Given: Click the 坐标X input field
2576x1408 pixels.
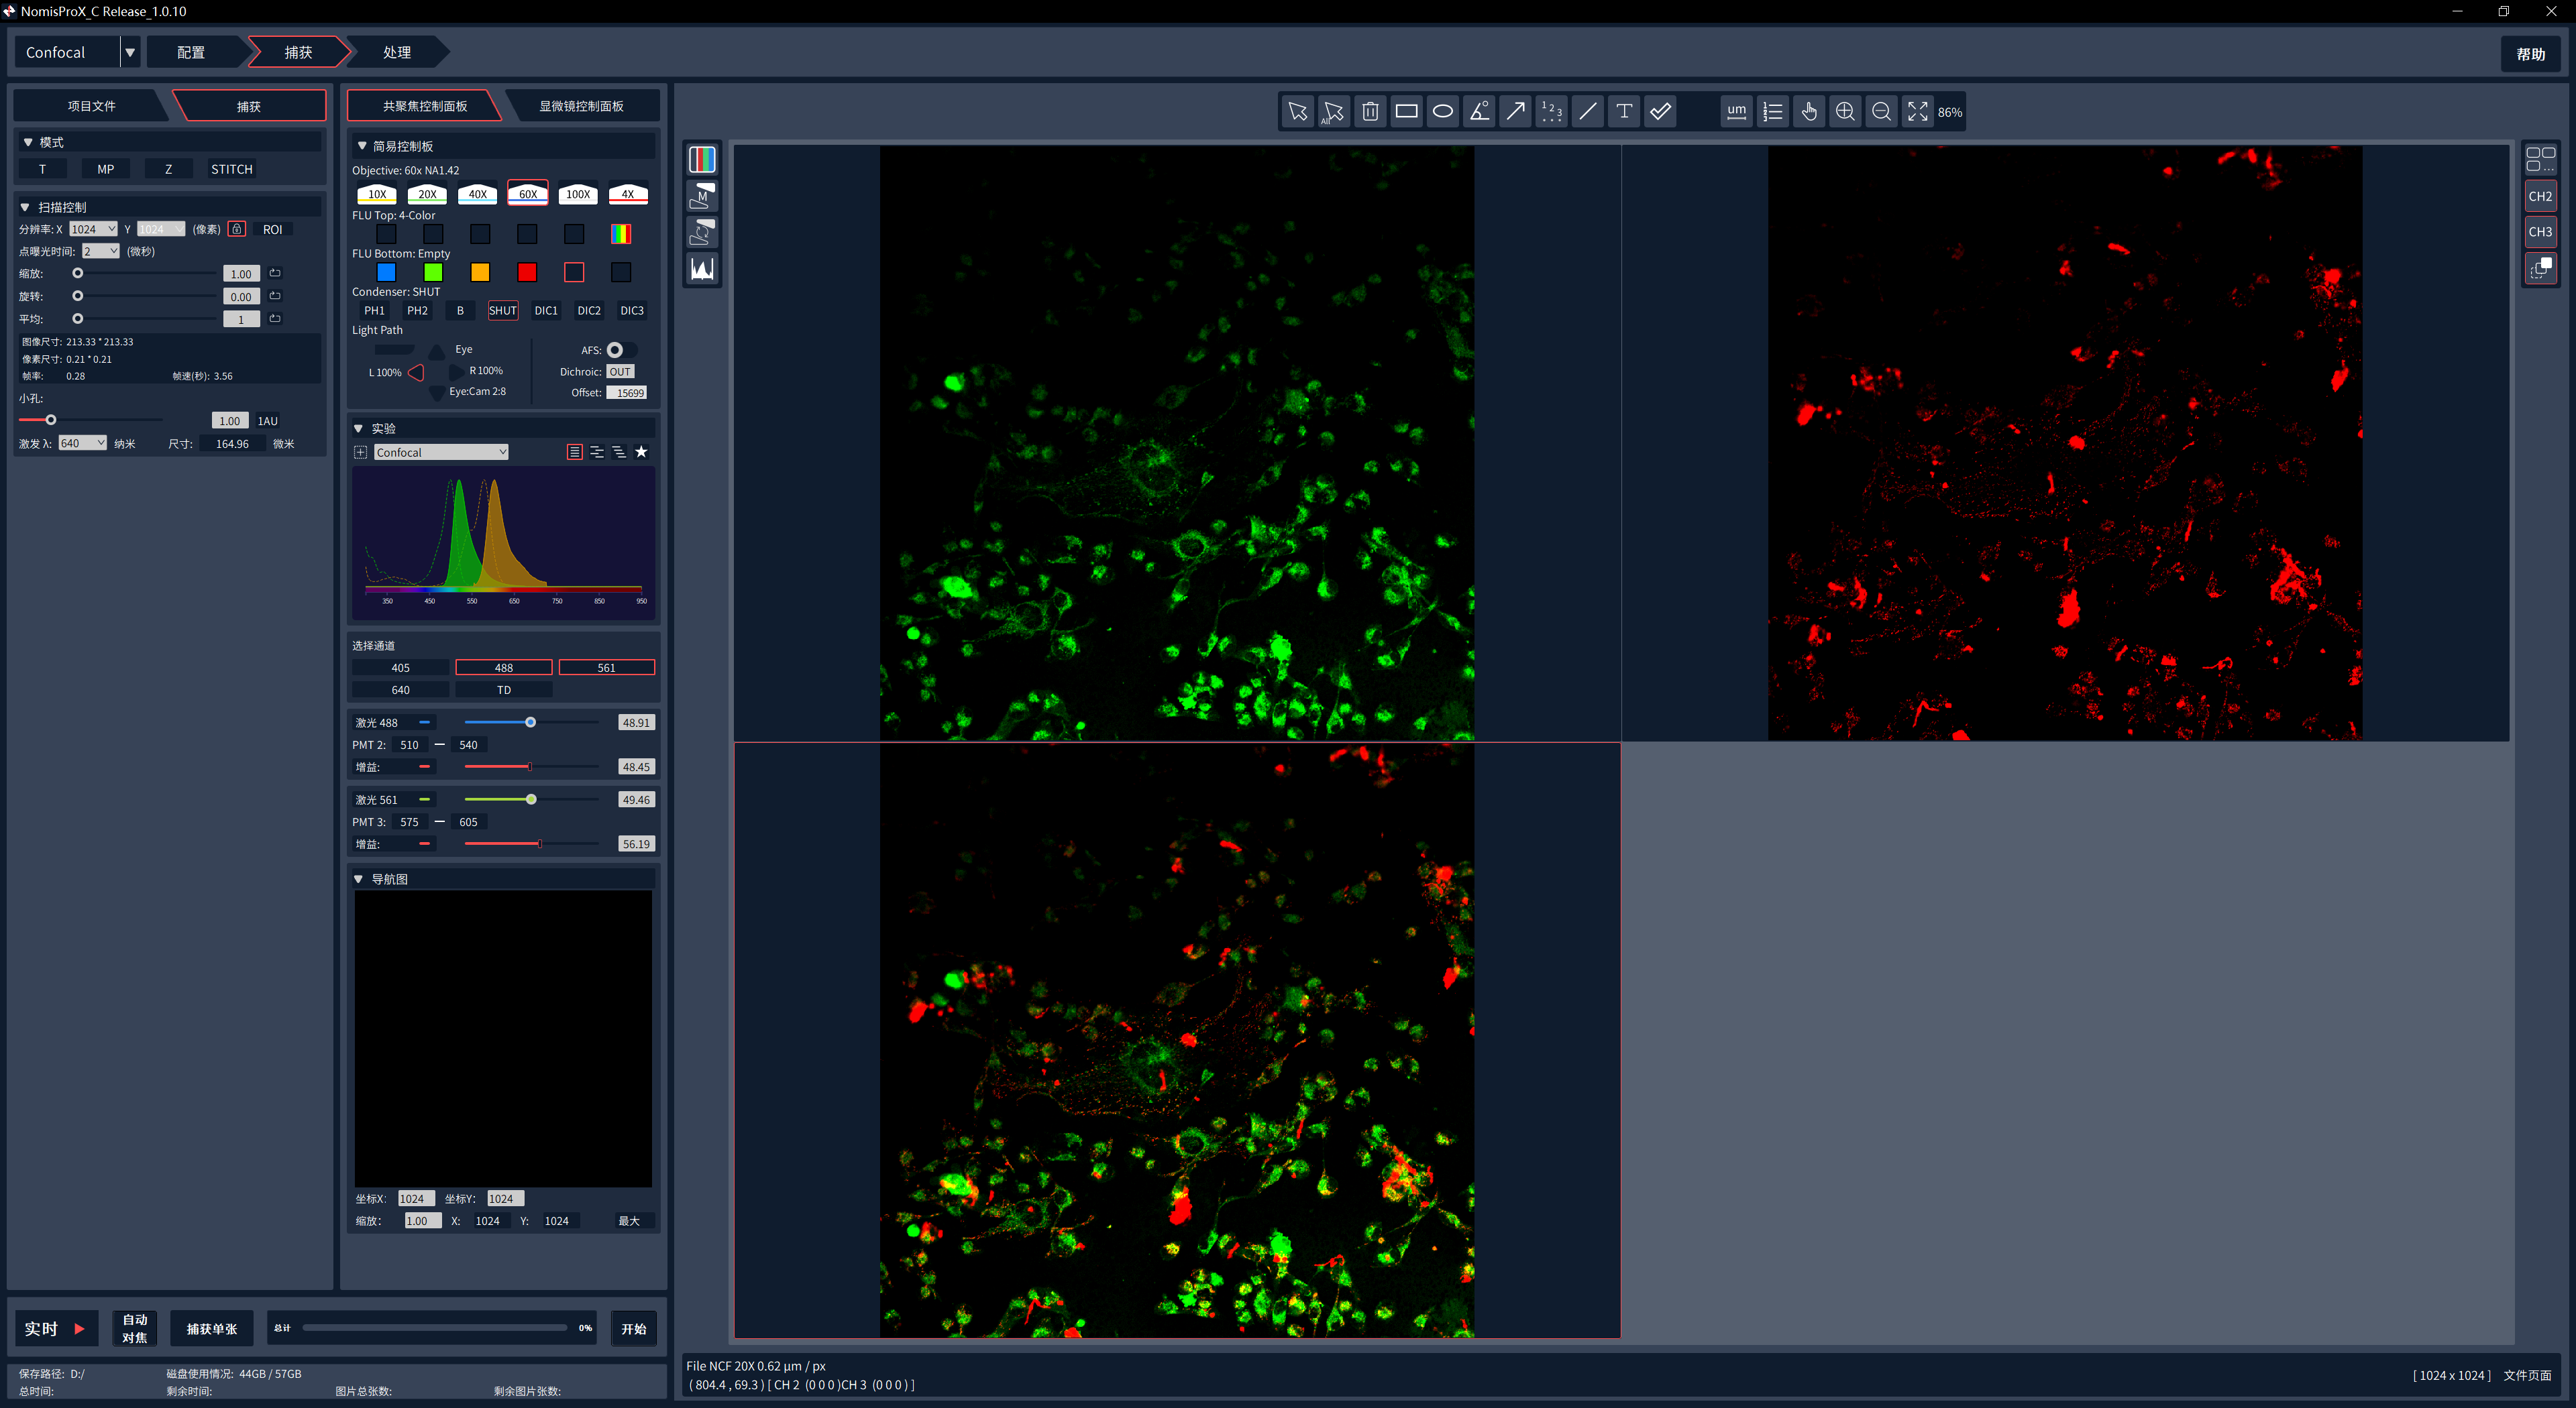Looking at the screenshot, I should 416,1199.
